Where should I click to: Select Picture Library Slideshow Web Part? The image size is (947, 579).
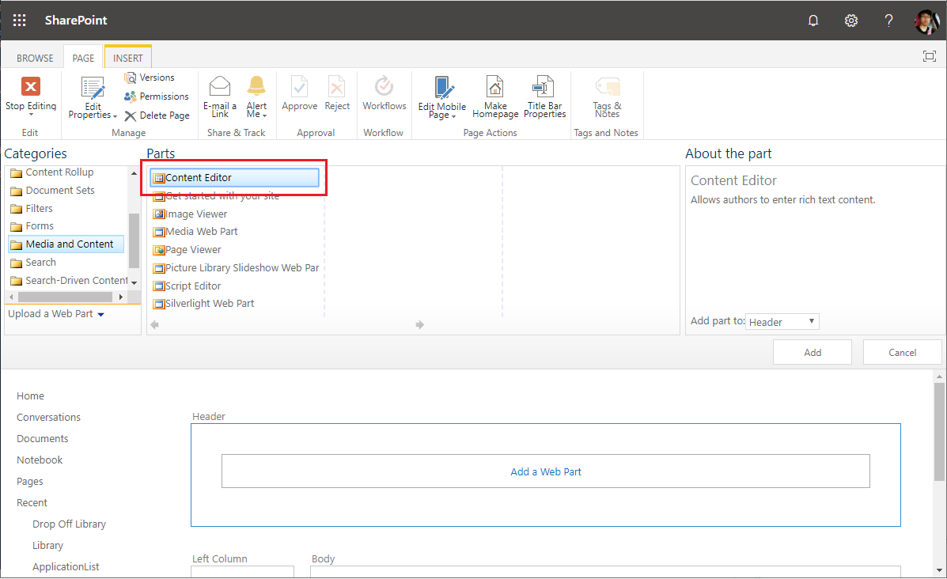(x=236, y=267)
